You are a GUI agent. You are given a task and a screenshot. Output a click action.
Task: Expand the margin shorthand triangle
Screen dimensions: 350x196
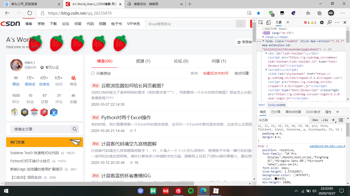pos(276,137)
